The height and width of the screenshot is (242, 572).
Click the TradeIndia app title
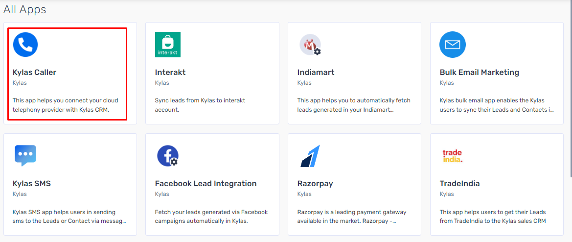click(x=459, y=183)
